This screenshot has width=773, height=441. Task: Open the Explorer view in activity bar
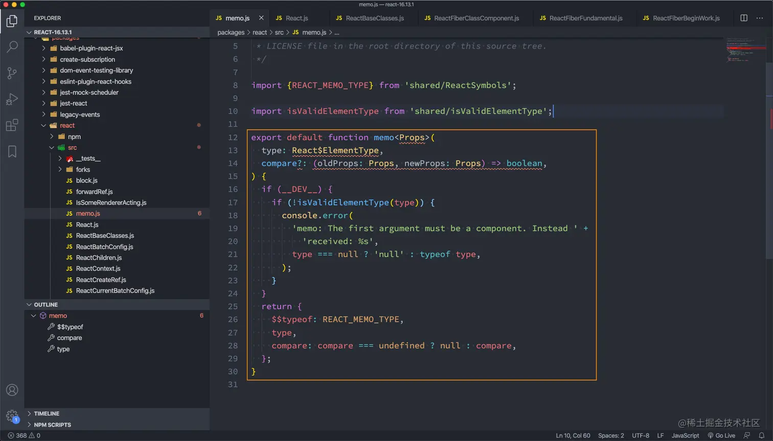(12, 21)
